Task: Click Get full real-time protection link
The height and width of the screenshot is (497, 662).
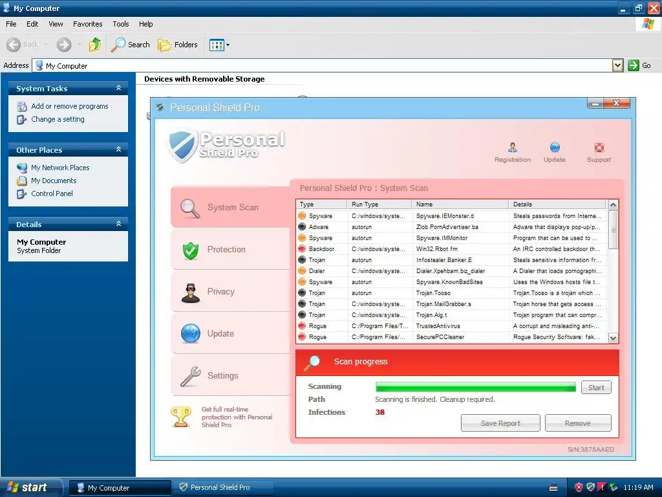Action: point(237,417)
